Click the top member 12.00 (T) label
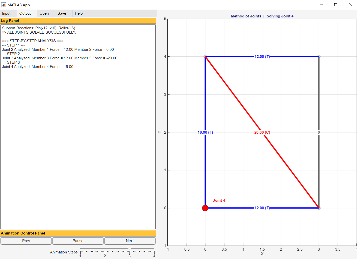The width and height of the screenshot is (357, 259). click(262, 57)
